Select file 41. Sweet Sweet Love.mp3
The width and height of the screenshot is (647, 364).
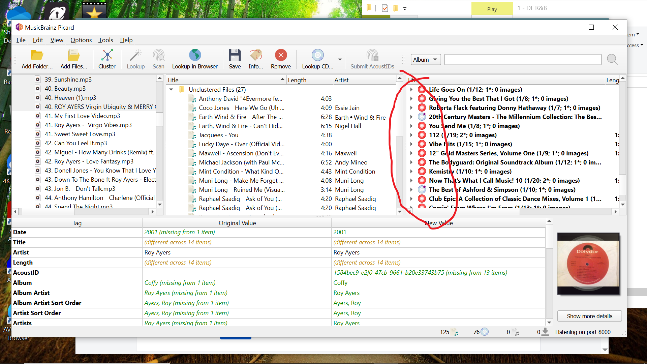point(80,134)
